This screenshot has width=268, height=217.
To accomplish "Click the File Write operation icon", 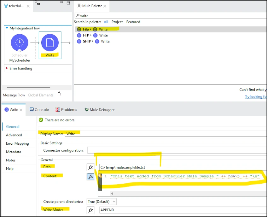I will coord(95,29).
